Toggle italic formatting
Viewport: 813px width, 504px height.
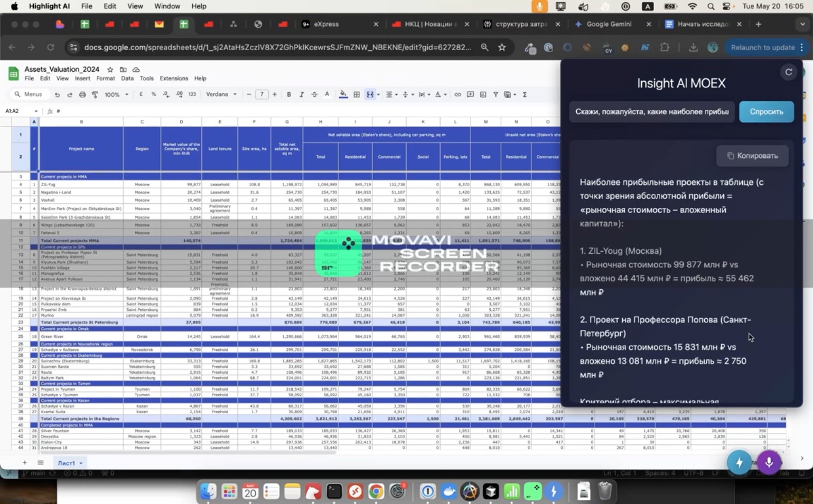[302, 94]
